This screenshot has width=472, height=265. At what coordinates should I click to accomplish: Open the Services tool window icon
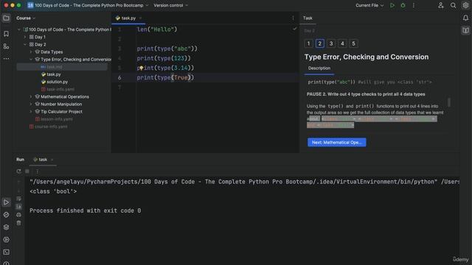pos(6,240)
